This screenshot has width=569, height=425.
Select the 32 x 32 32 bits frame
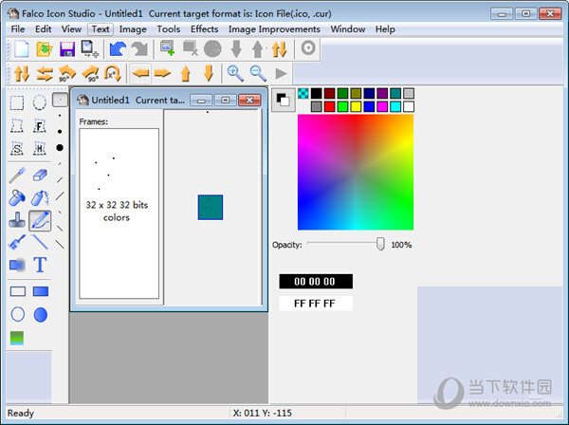(117, 211)
